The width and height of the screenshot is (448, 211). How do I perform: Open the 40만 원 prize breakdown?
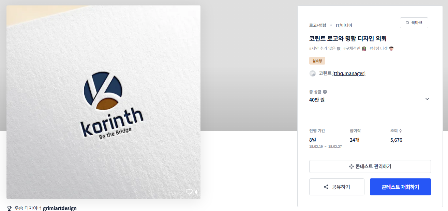click(317, 100)
